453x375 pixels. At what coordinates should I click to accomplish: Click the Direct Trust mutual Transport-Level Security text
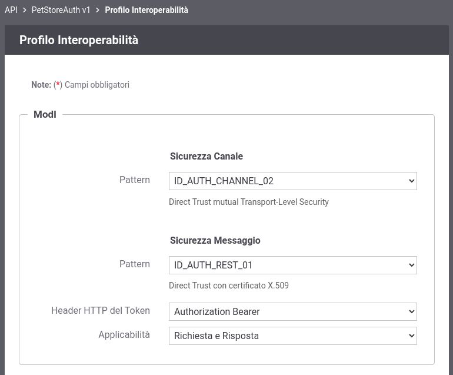coord(249,202)
